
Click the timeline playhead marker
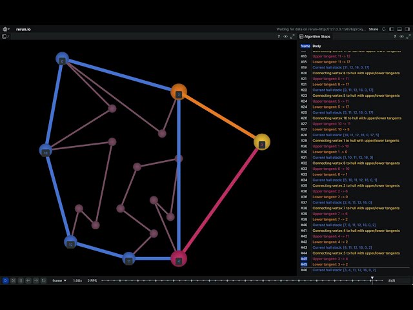(x=372, y=280)
